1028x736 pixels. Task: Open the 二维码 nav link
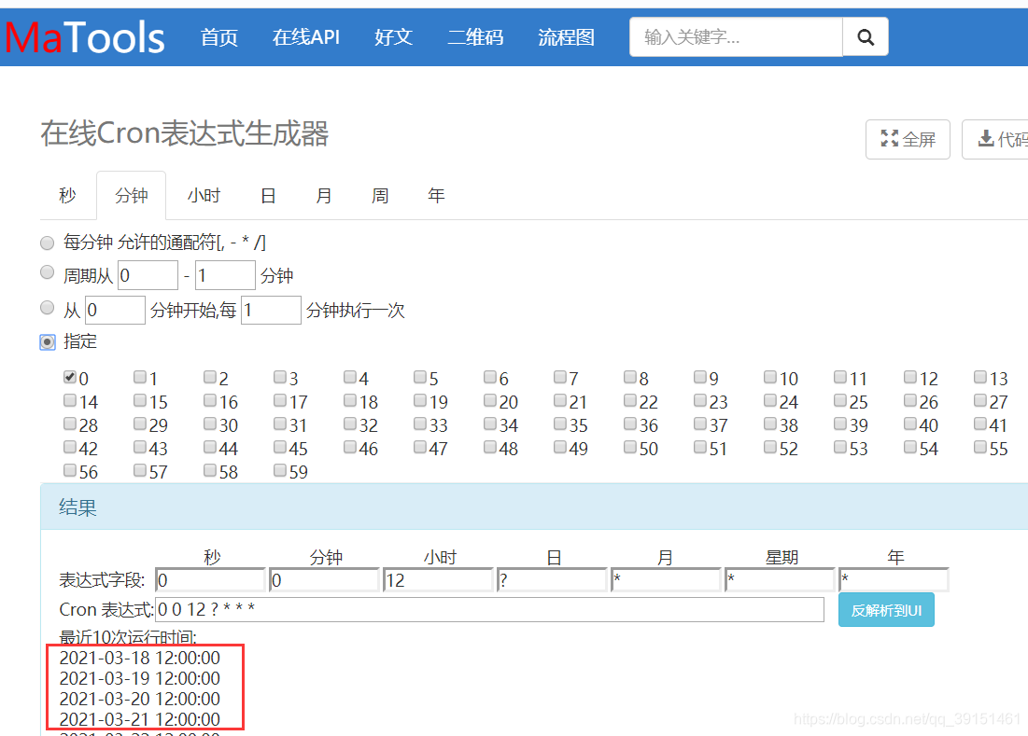[475, 37]
